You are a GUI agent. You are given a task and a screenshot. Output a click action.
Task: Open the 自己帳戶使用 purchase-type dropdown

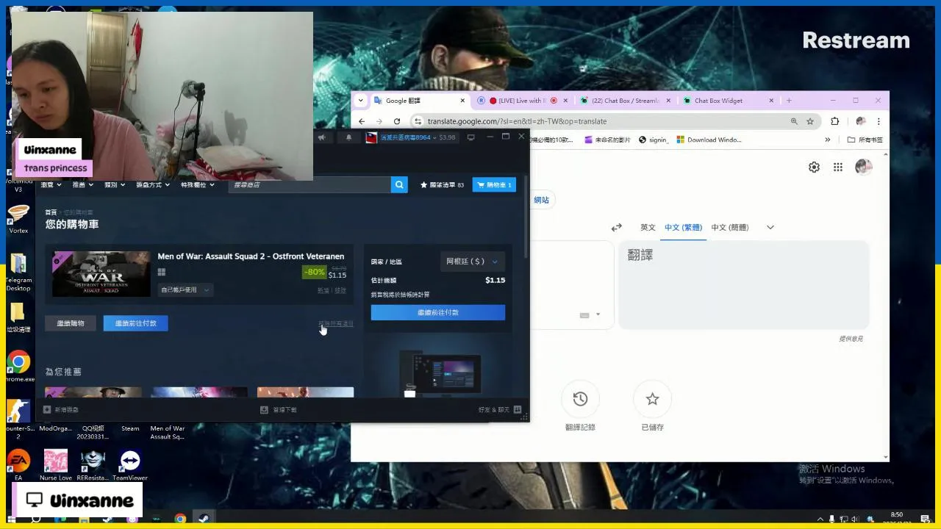tap(185, 289)
